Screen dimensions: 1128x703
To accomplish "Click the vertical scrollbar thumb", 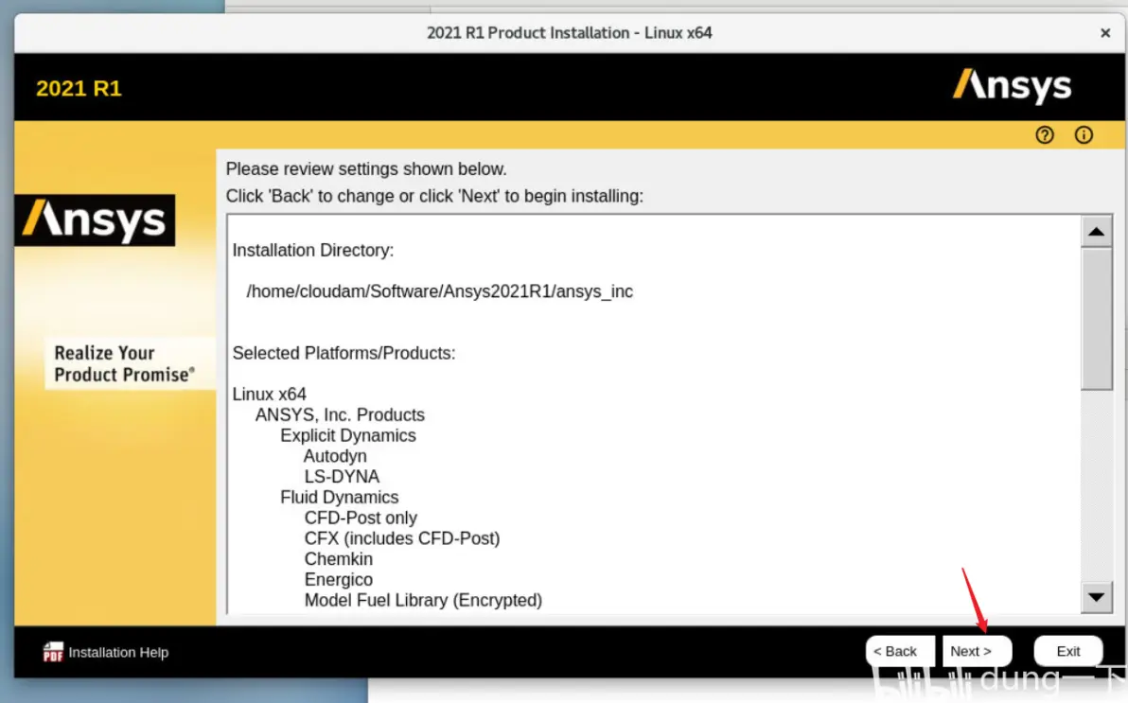I will pos(1096,319).
